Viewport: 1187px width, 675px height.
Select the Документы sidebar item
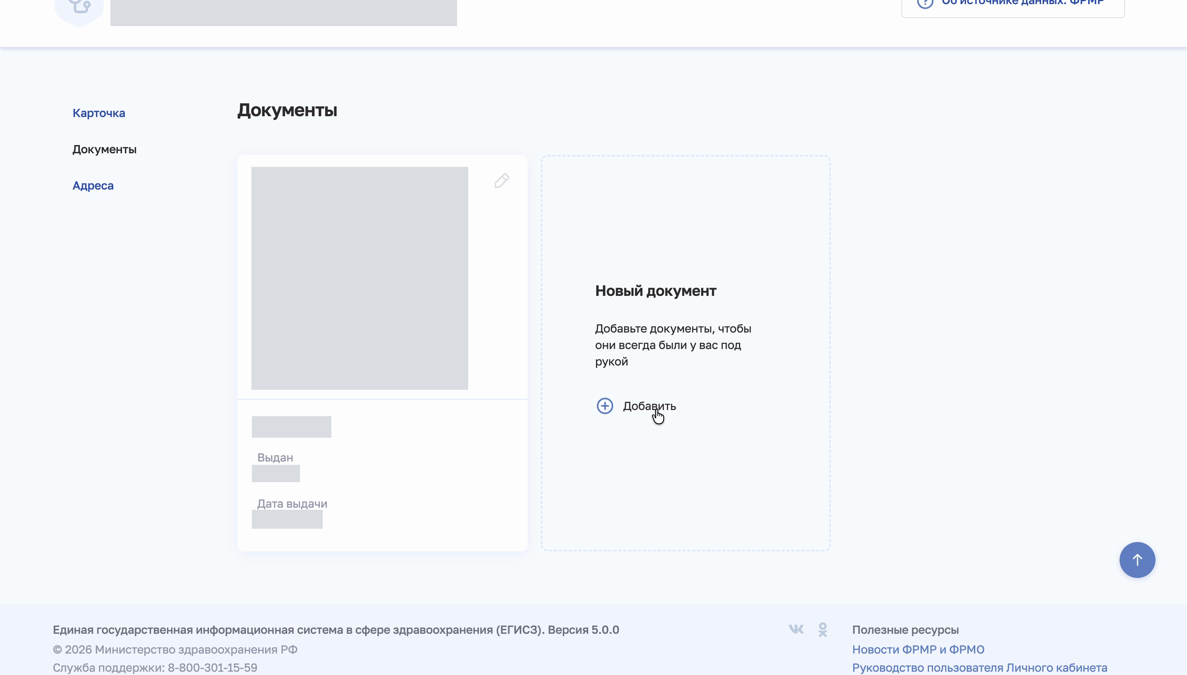click(x=104, y=149)
